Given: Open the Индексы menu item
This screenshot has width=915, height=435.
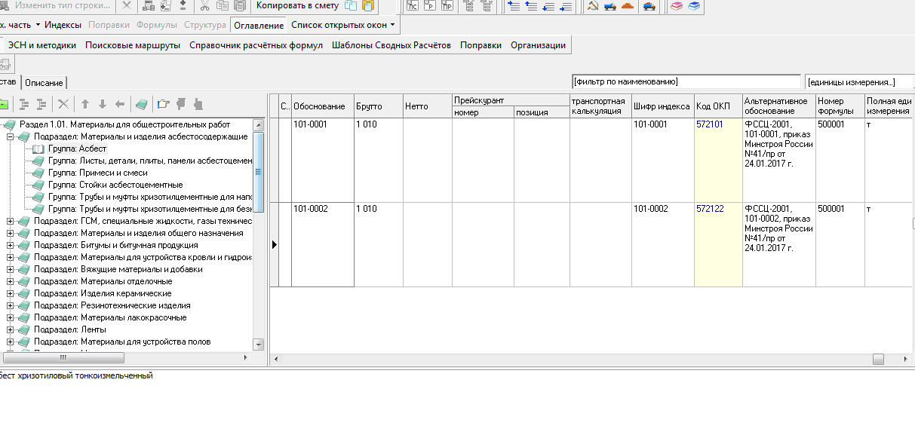Looking at the screenshot, I should point(63,25).
